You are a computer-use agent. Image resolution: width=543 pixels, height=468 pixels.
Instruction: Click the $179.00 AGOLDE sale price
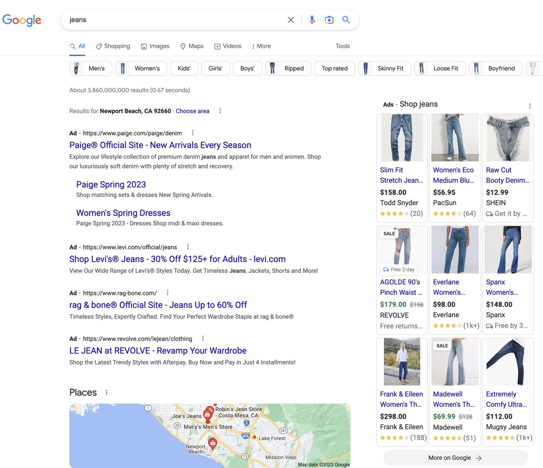tap(393, 305)
